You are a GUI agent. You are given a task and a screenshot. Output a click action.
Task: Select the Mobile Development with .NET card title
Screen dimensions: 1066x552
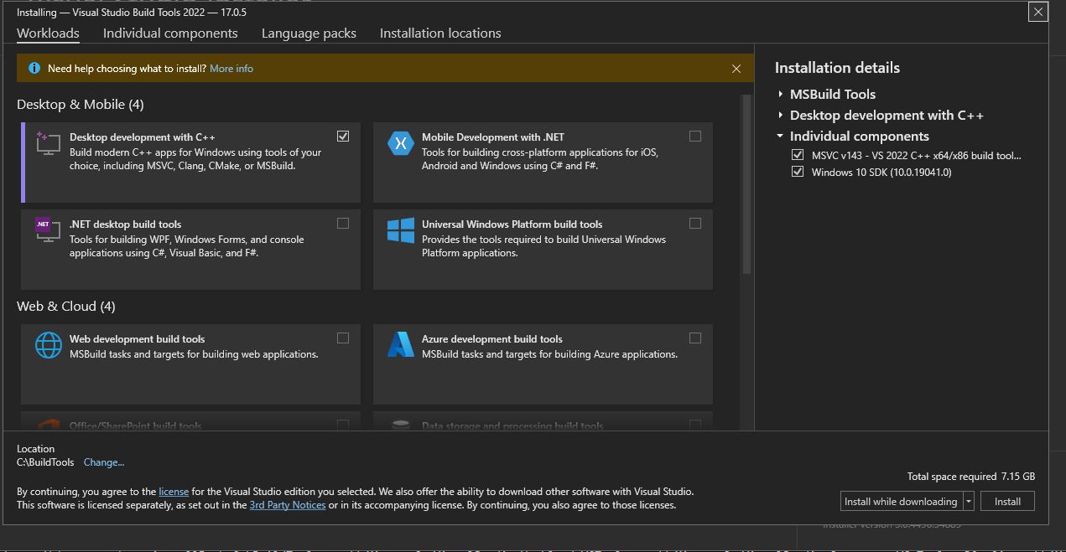tap(493, 137)
